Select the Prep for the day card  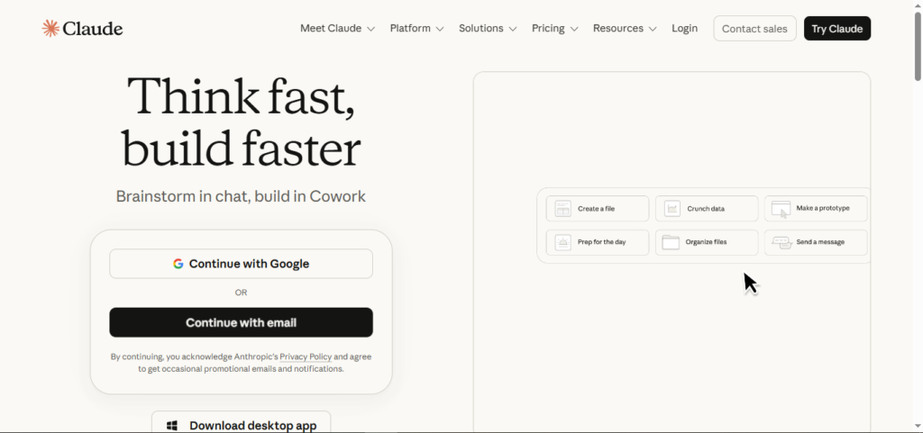coord(598,242)
